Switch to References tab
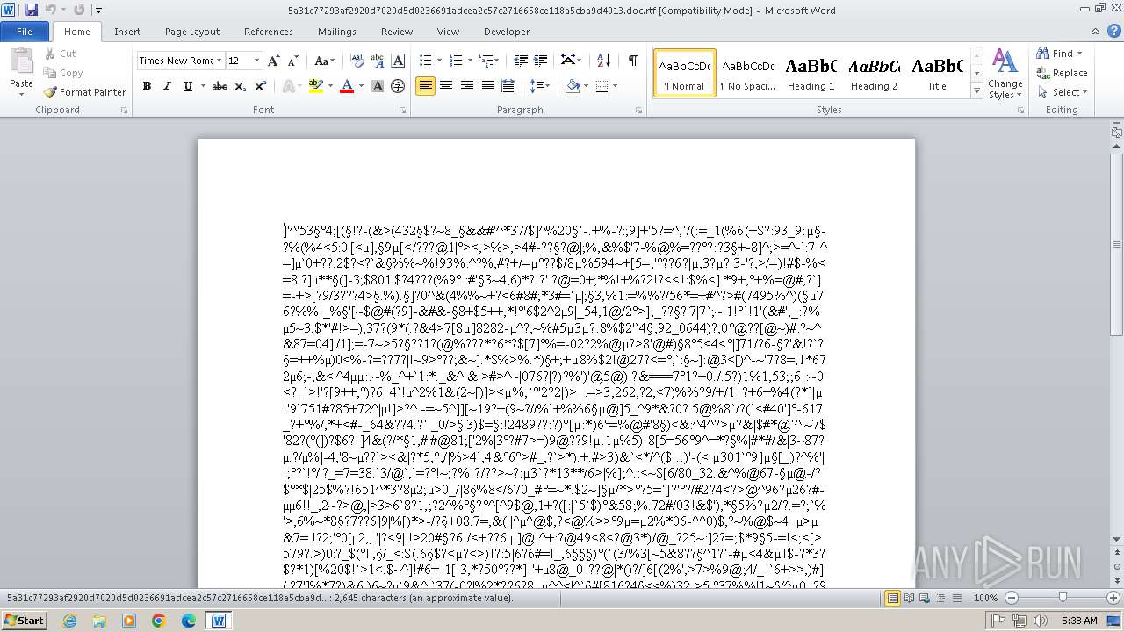 click(269, 32)
